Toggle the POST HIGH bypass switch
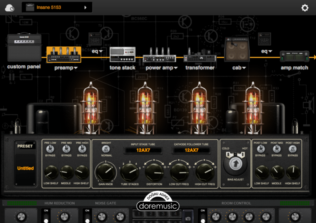Viewport: 316px width, 223px height. (x=292, y=149)
